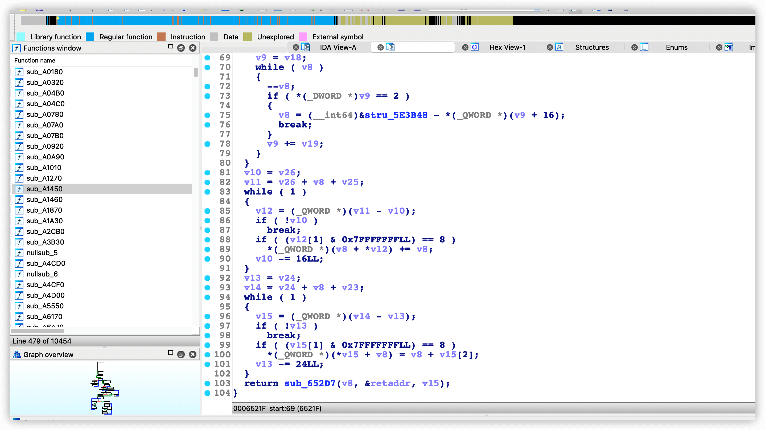The width and height of the screenshot is (765, 430).
Task: Close the IDA View-A tab
Action: pos(296,47)
